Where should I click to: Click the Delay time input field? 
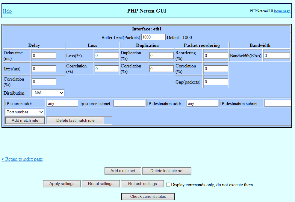[x=44, y=55]
